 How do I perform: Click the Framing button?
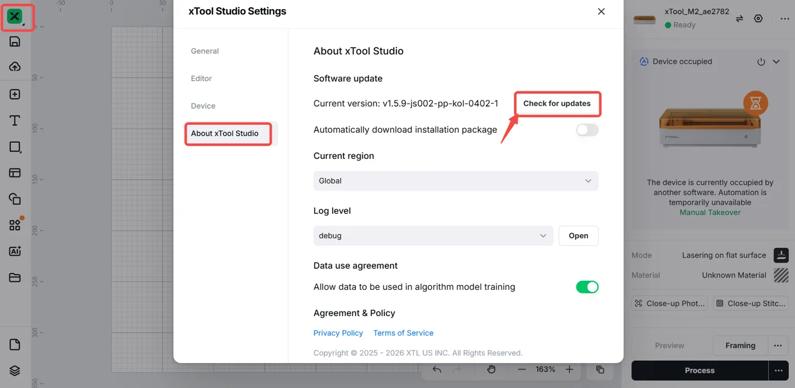click(x=740, y=345)
